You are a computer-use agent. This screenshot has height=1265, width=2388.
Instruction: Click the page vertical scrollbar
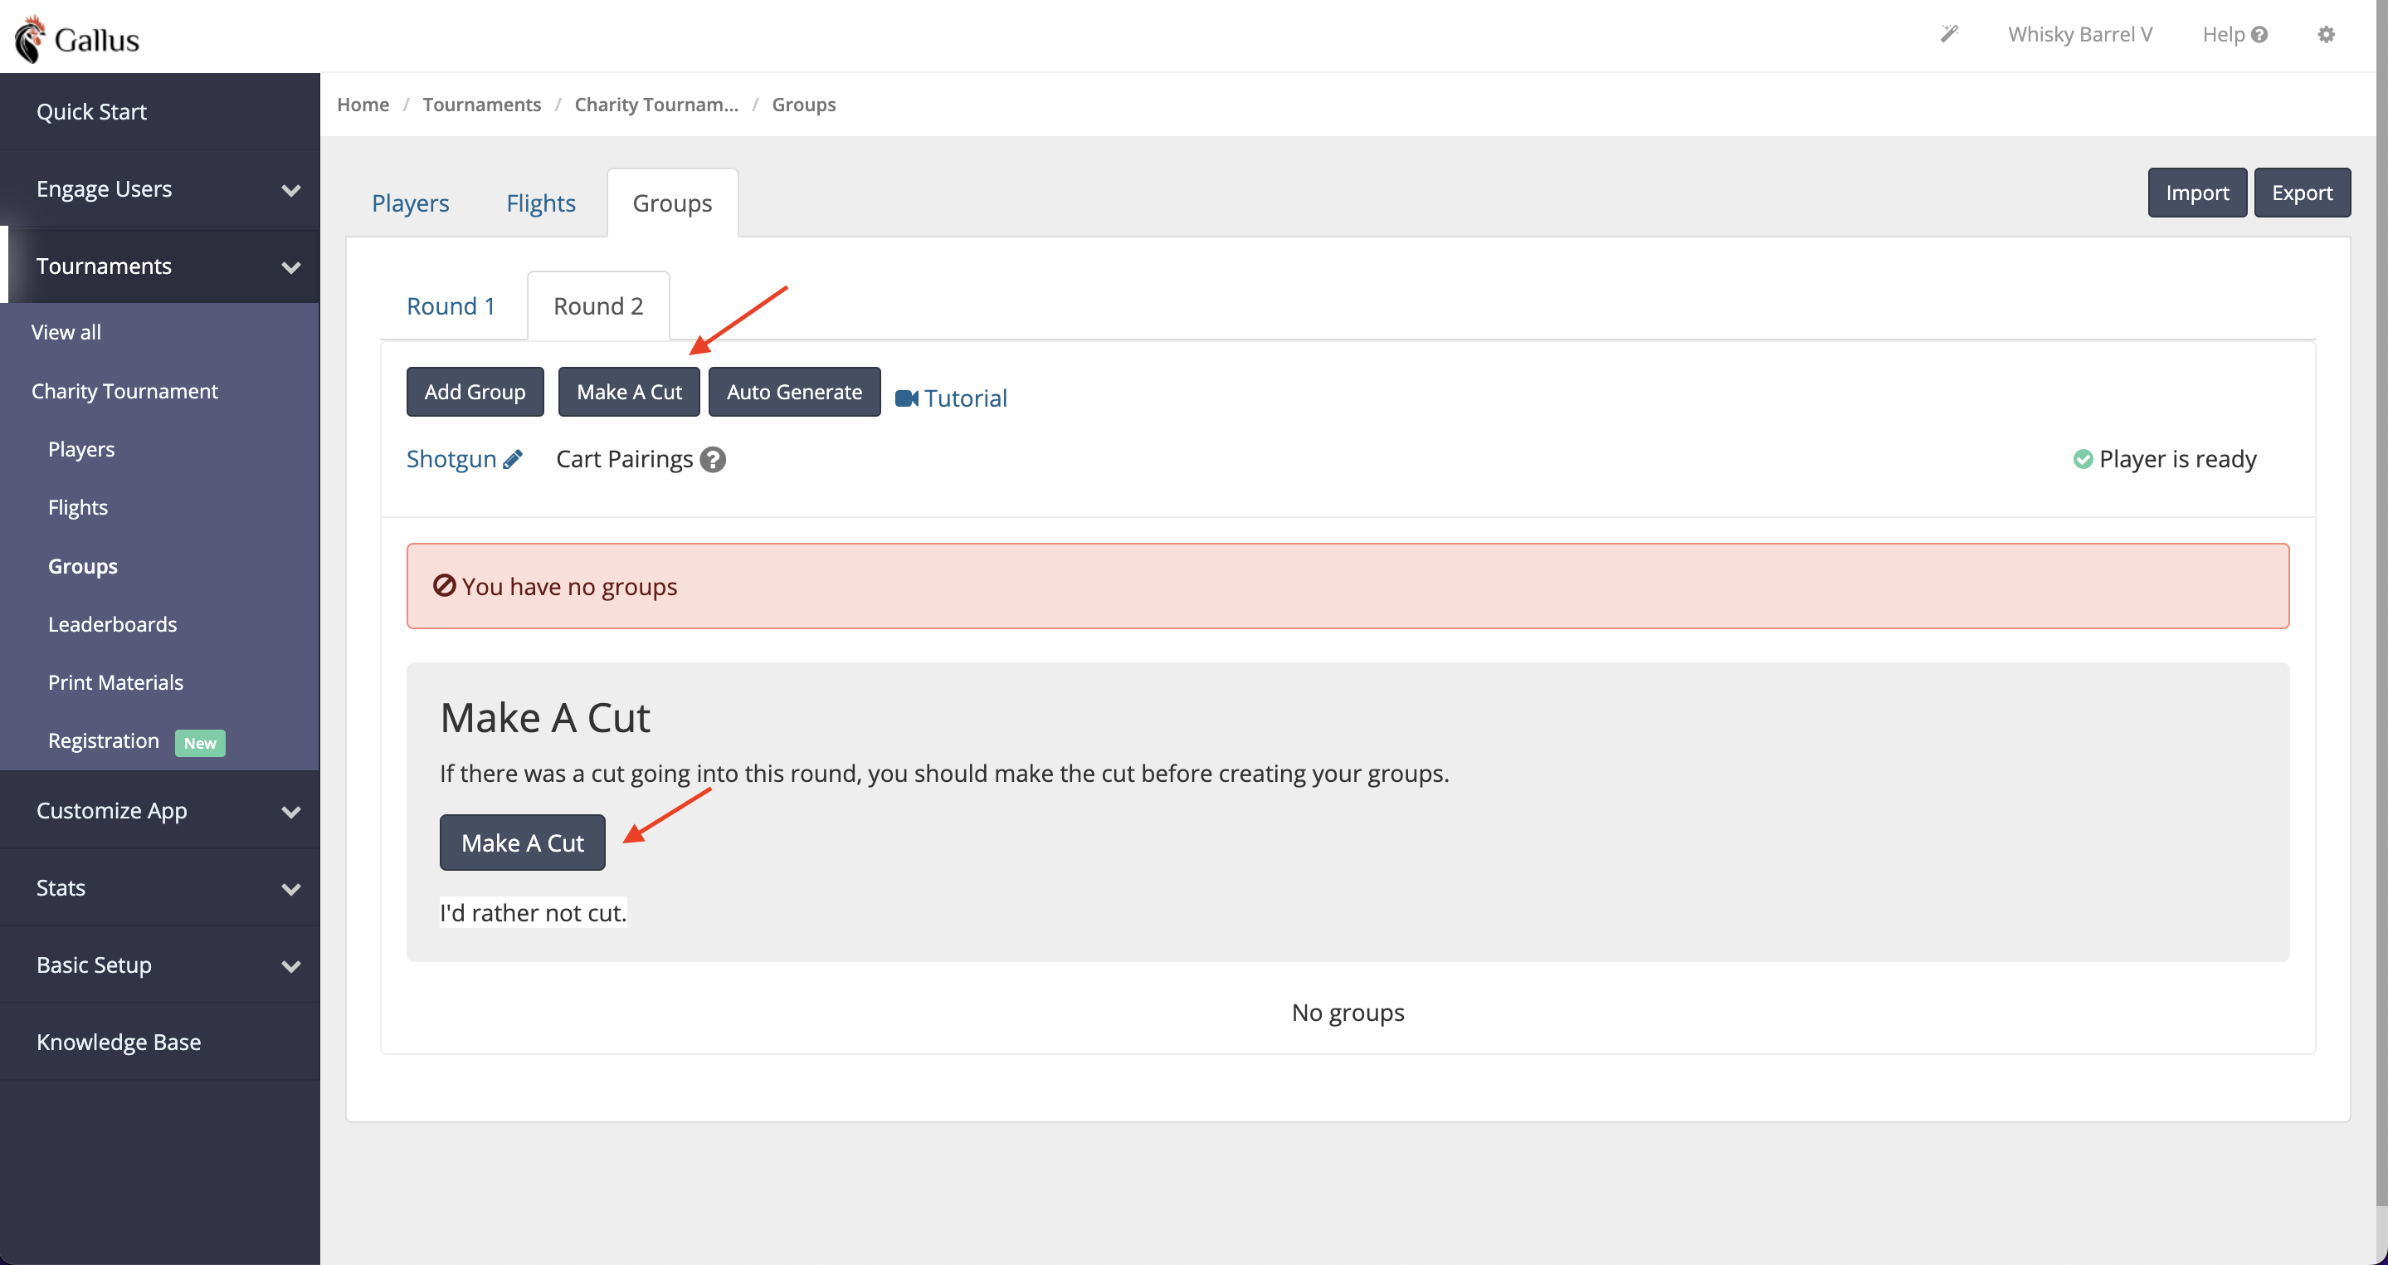(2381, 603)
